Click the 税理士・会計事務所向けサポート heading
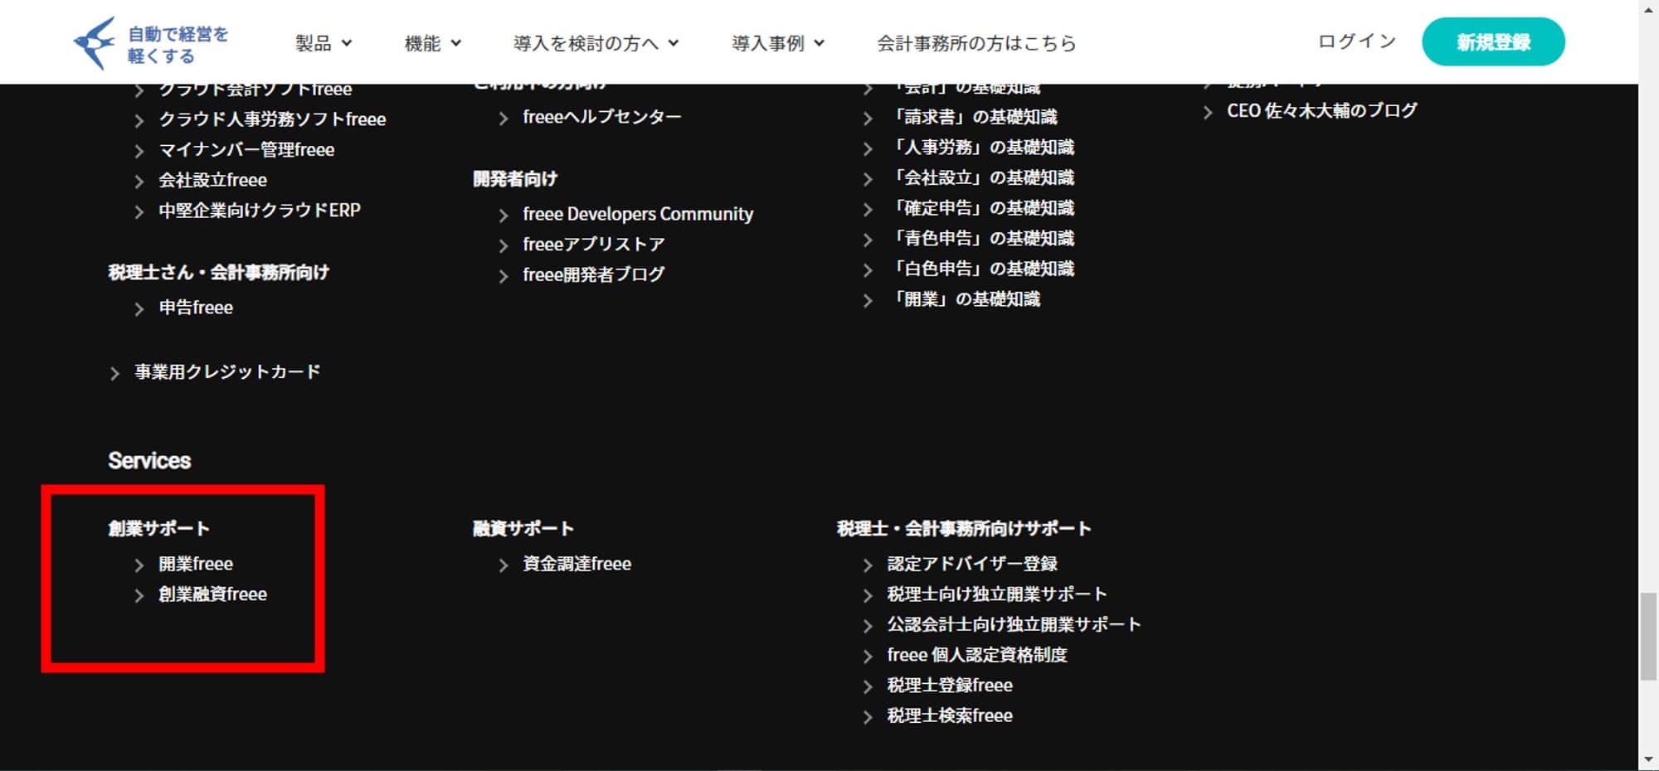The width and height of the screenshot is (1659, 771). (x=964, y=528)
